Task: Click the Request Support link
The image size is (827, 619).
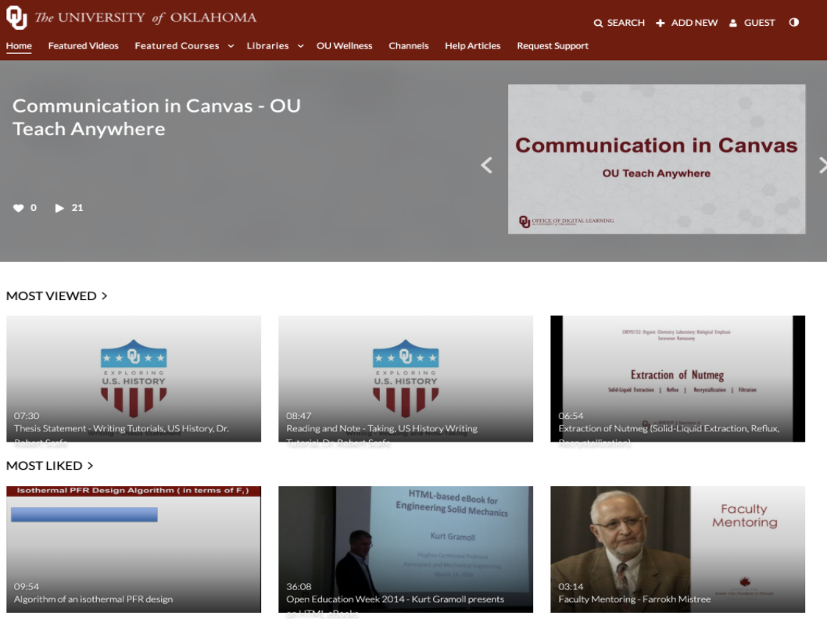Action: pyautogui.click(x=553, y=46)
